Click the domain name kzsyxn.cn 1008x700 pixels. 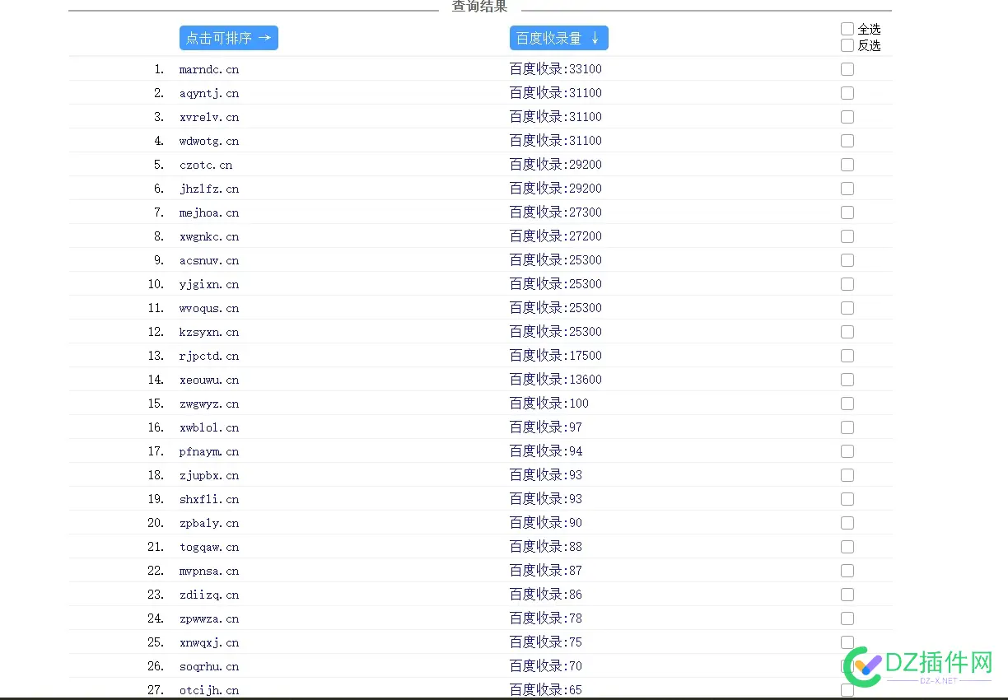(x=209, y=332)
